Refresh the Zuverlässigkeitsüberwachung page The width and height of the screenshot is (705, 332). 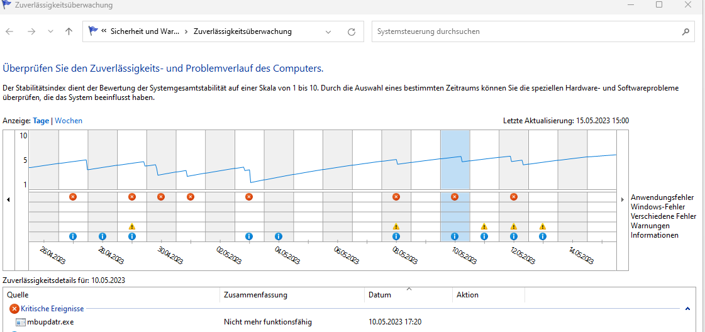[x=352, y=31]
